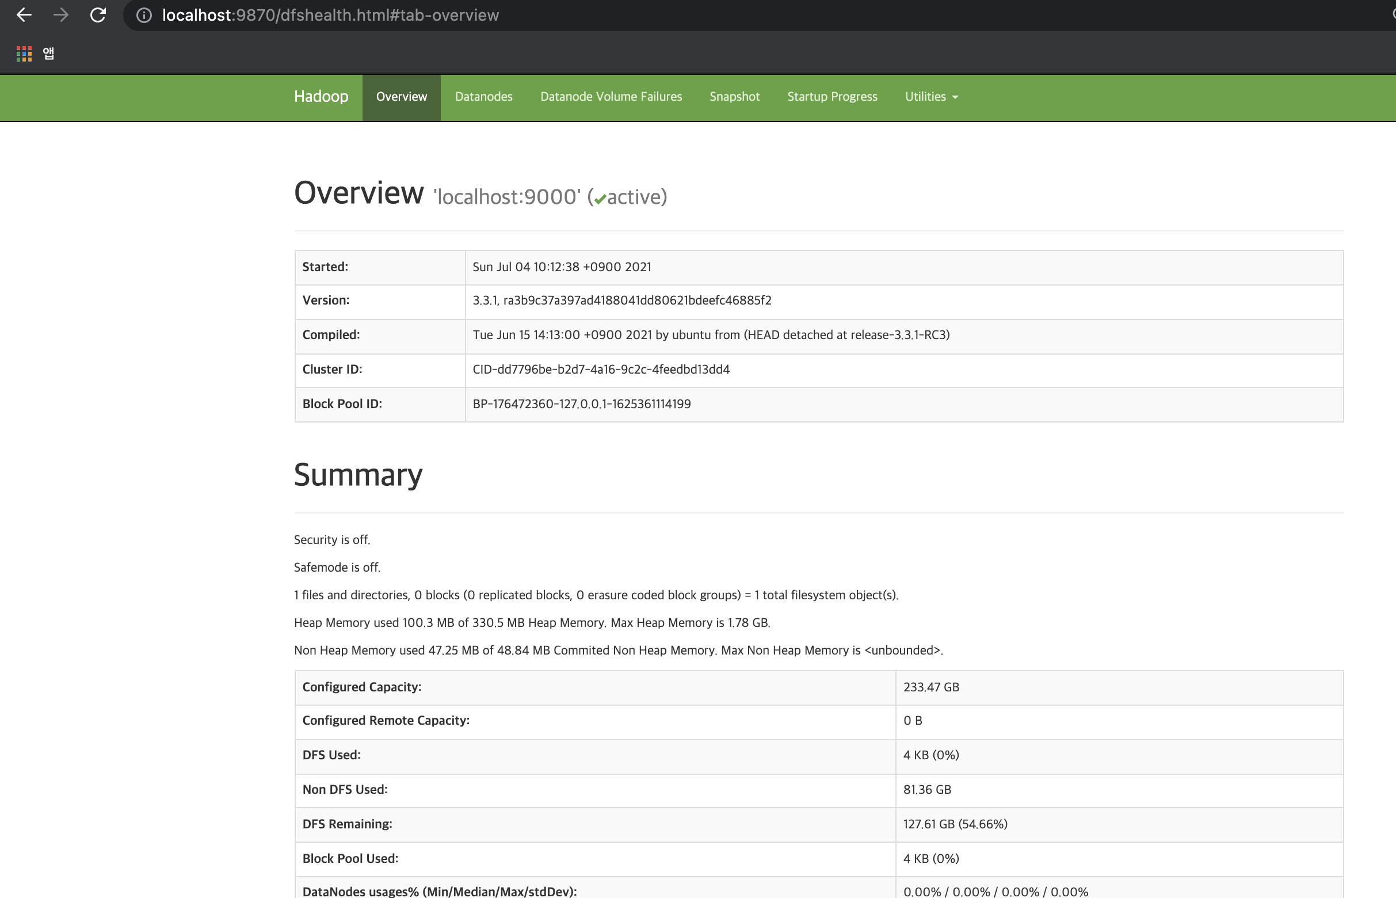The image size is (1396, 898).
Task: Click the 'Cluster ID:' row label
Action: (x=332, y=370)
